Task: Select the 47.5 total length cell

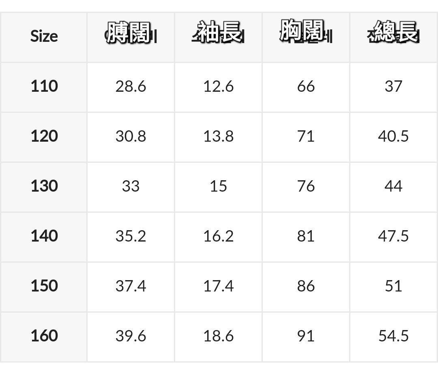Action: (393, 236)
